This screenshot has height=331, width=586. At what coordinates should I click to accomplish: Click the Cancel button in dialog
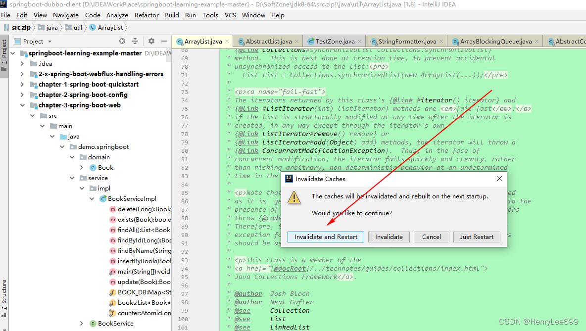coord(431,237)
